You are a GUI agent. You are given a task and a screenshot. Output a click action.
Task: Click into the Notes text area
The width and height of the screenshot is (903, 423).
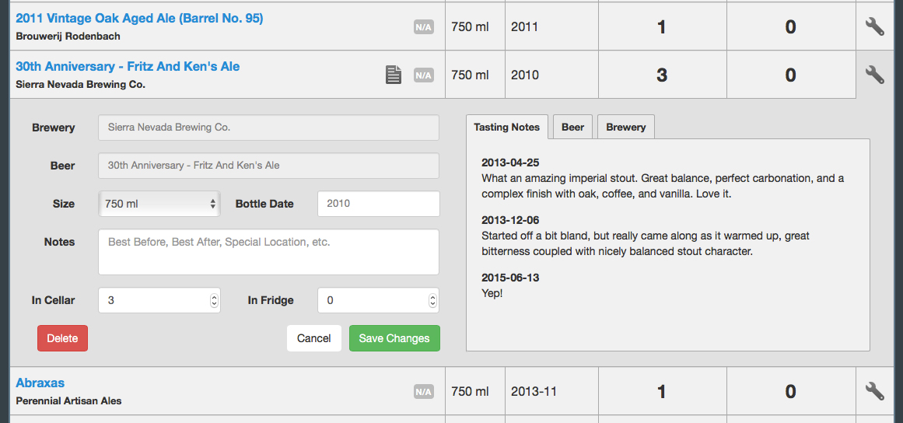[268, 252]
